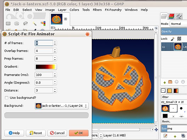187x140 pixels.
Task: Click the Jack-o-lantern image tab thumbnail
Action: coord(57,19)
